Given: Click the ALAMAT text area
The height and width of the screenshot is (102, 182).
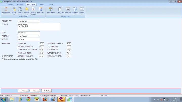Looking at the screenshot, I should (x=39, y=27).
